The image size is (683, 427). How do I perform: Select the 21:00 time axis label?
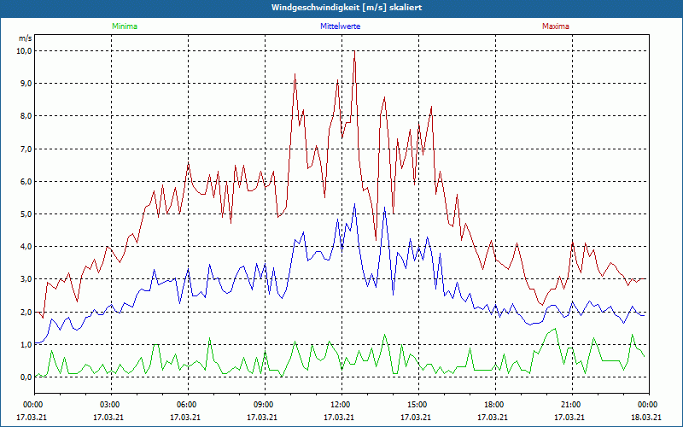coord(571,405)
